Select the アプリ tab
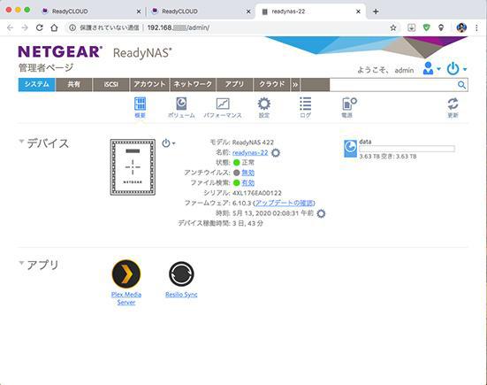 click(x=234, y=85)
